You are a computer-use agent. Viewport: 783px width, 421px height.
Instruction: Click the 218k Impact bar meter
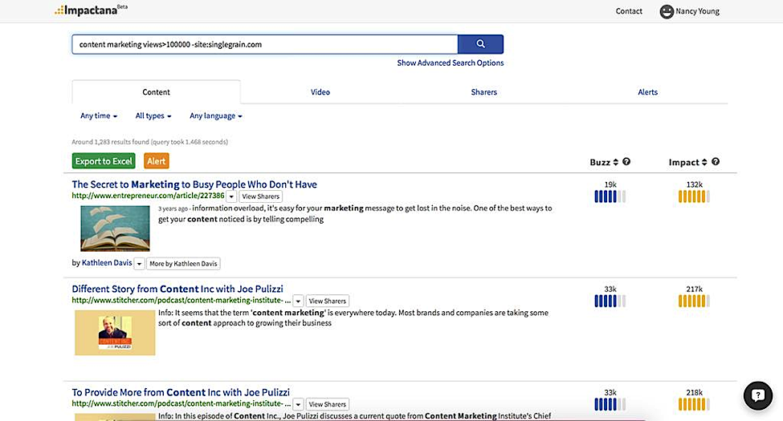coord(694,404)
